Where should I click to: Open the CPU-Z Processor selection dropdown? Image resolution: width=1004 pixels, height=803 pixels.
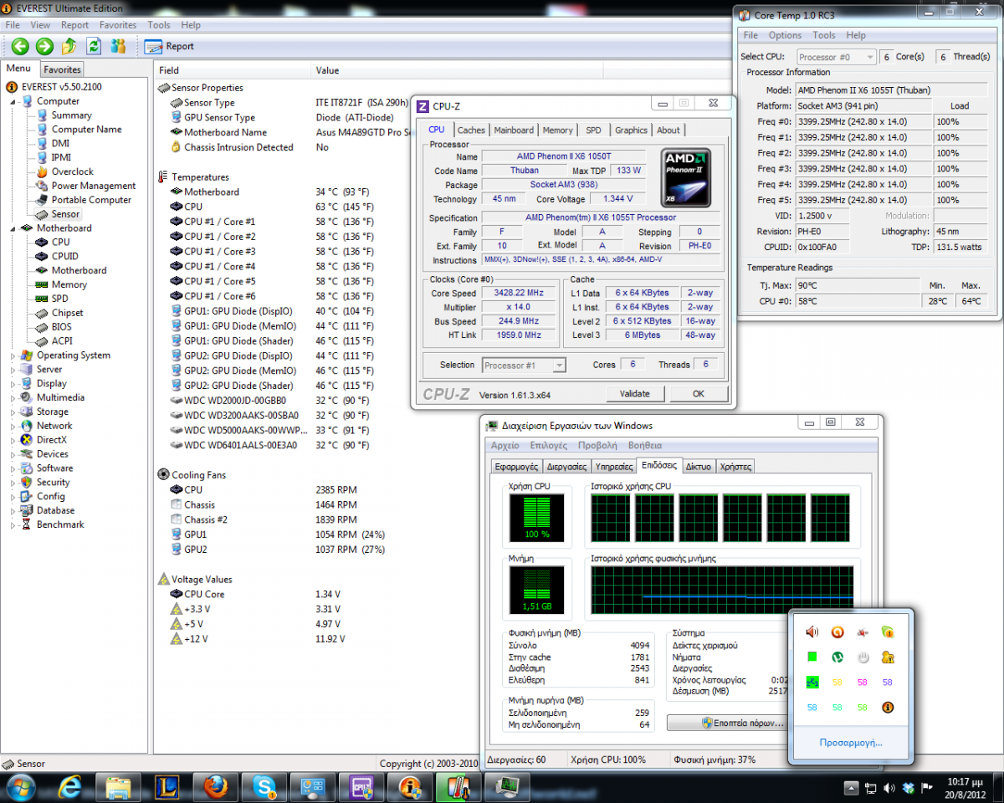coord(525,365)
